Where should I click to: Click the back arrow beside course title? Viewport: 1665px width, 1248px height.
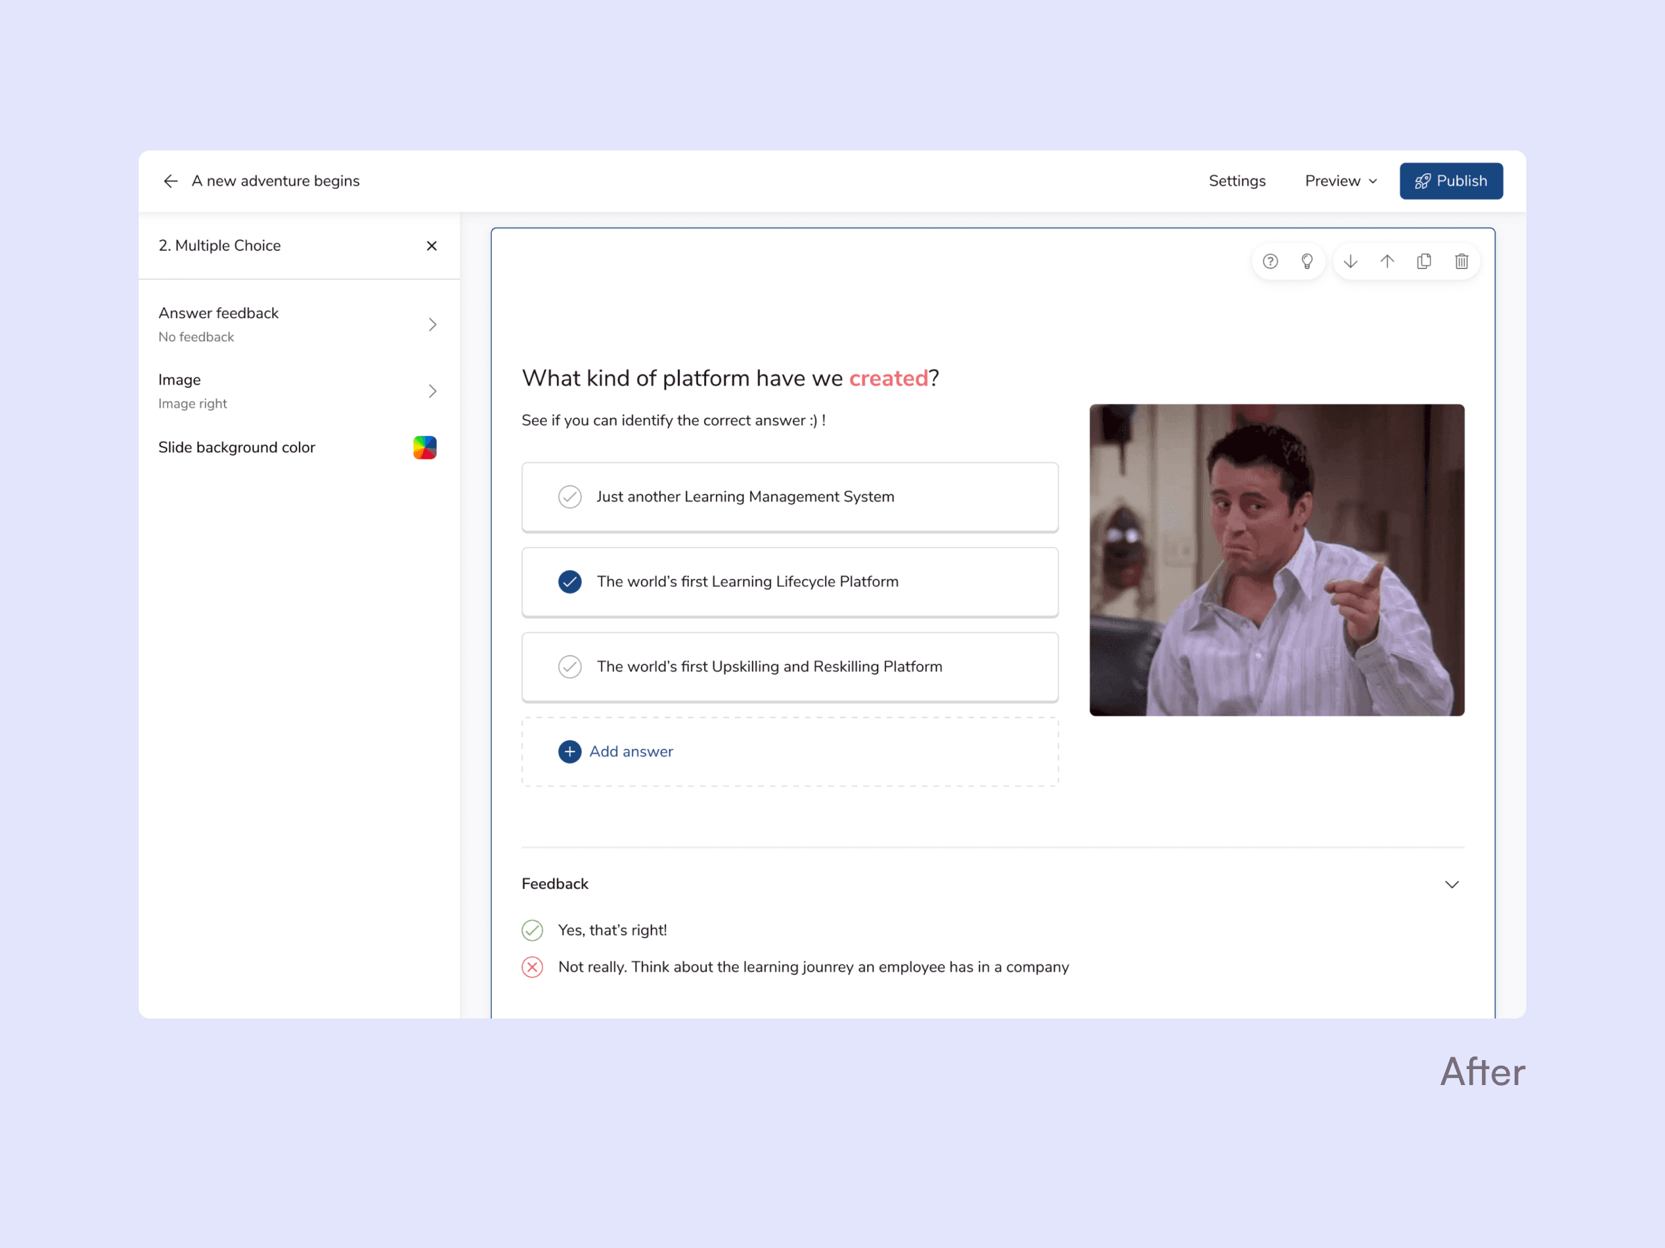pyautogui.click(x=171, y=181)
